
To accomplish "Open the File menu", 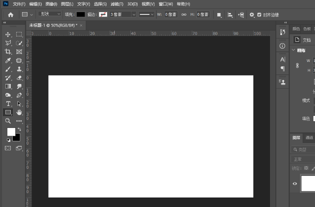I will [x=19, y=4].
